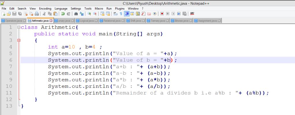Click the Folder as Workspace icon
This screenshot has height=115, width=295.
pyautogui.click(x=149, y=14)
